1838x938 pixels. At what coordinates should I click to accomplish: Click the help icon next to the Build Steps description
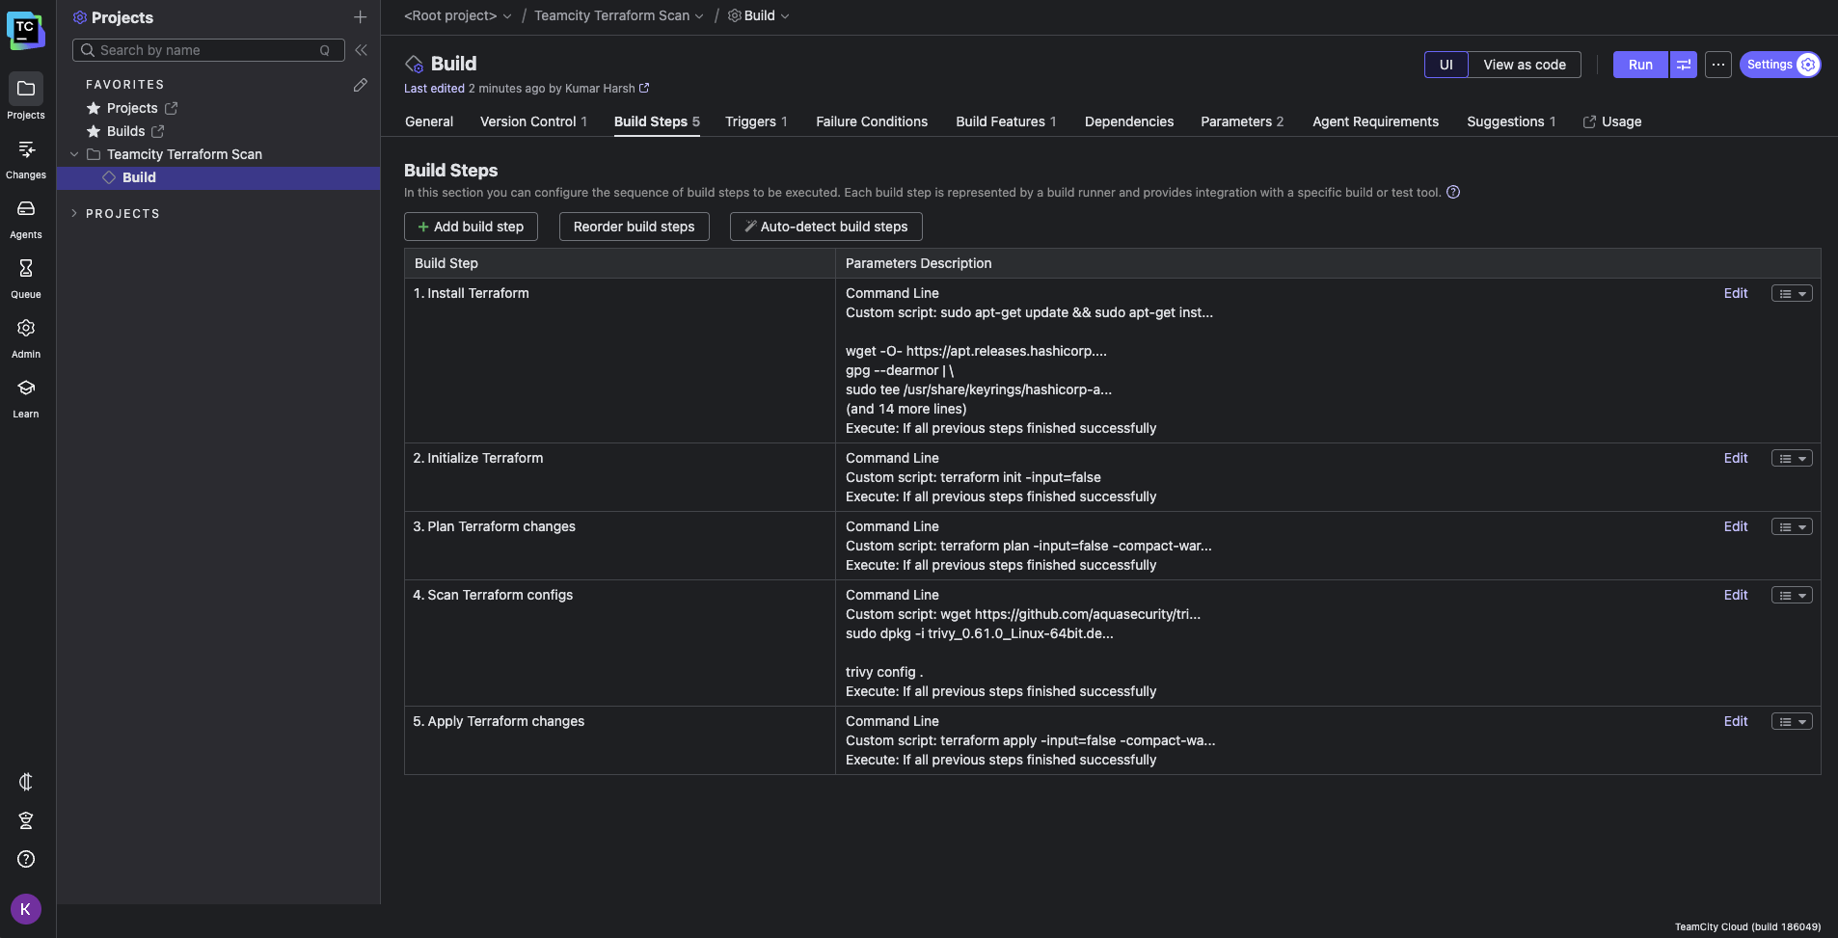coord(1453,192)
